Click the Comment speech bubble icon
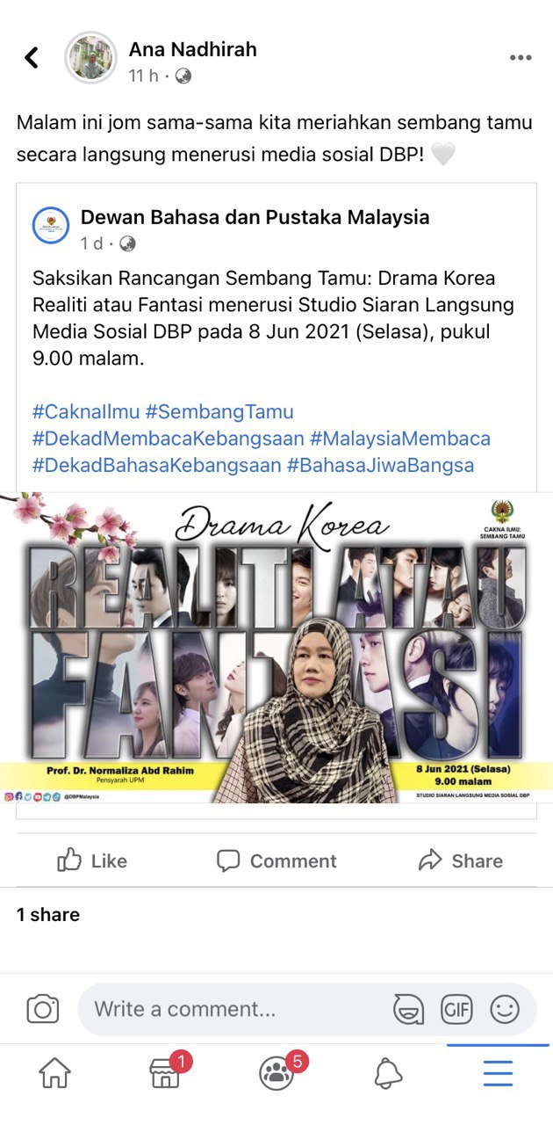 tap(228, 860)
